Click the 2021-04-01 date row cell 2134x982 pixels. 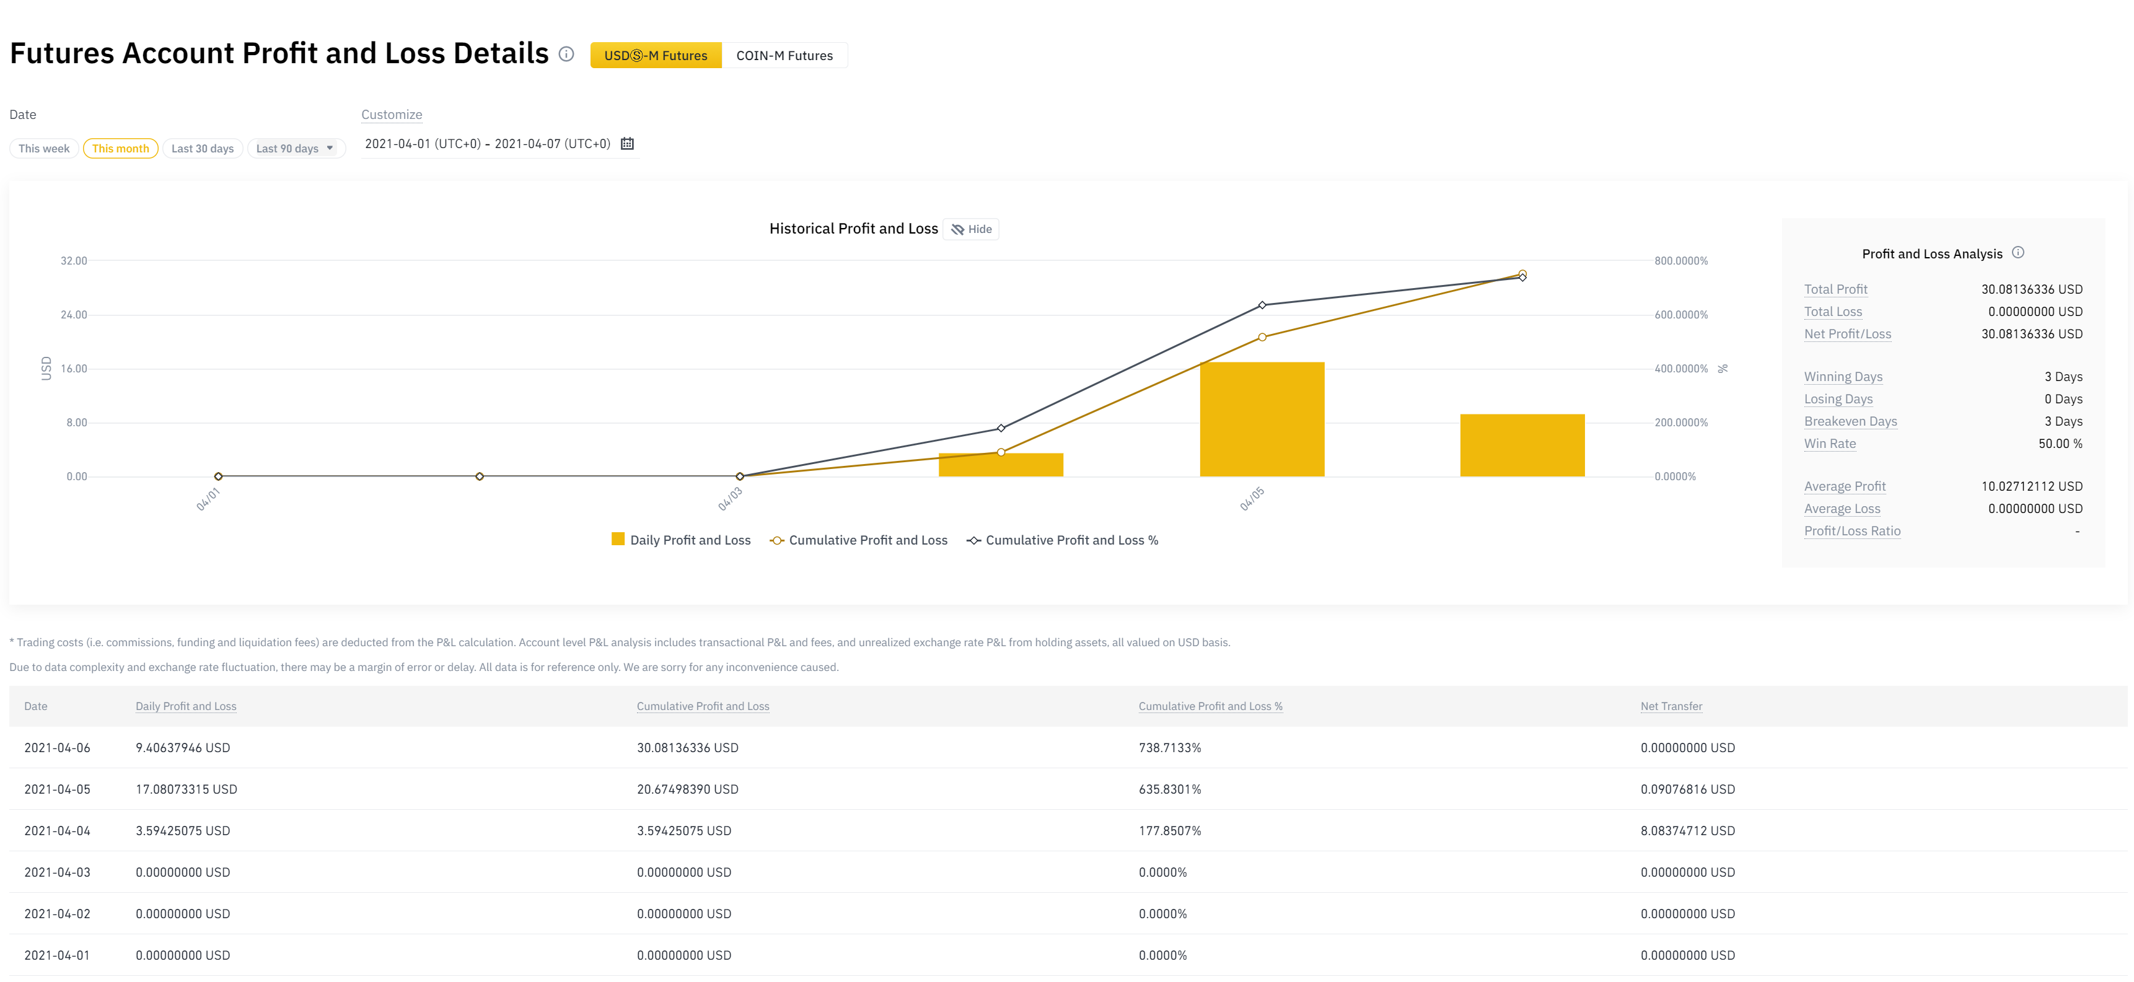click(x=57, y=955)
